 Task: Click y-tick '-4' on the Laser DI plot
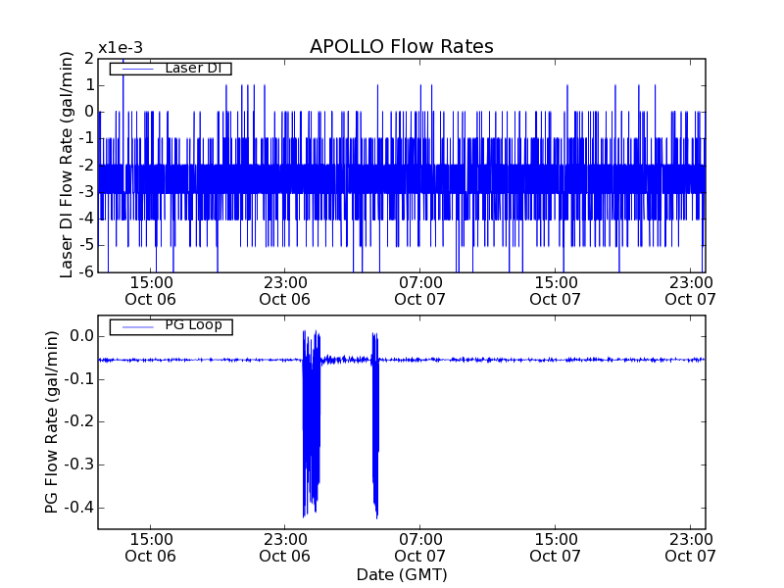click(x=87, y=219)
